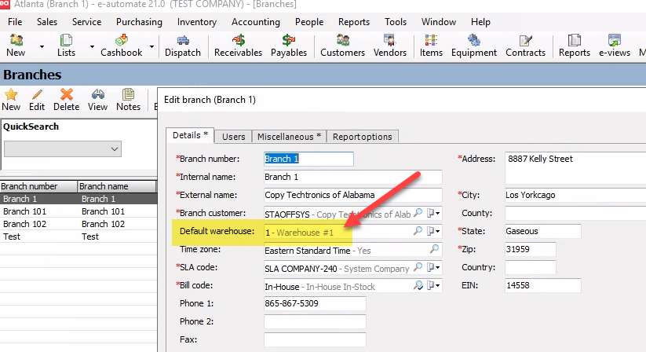The width and height of the screenshot is (646, 352).
Task: Open the Sales menu
Action: point(47,22)
